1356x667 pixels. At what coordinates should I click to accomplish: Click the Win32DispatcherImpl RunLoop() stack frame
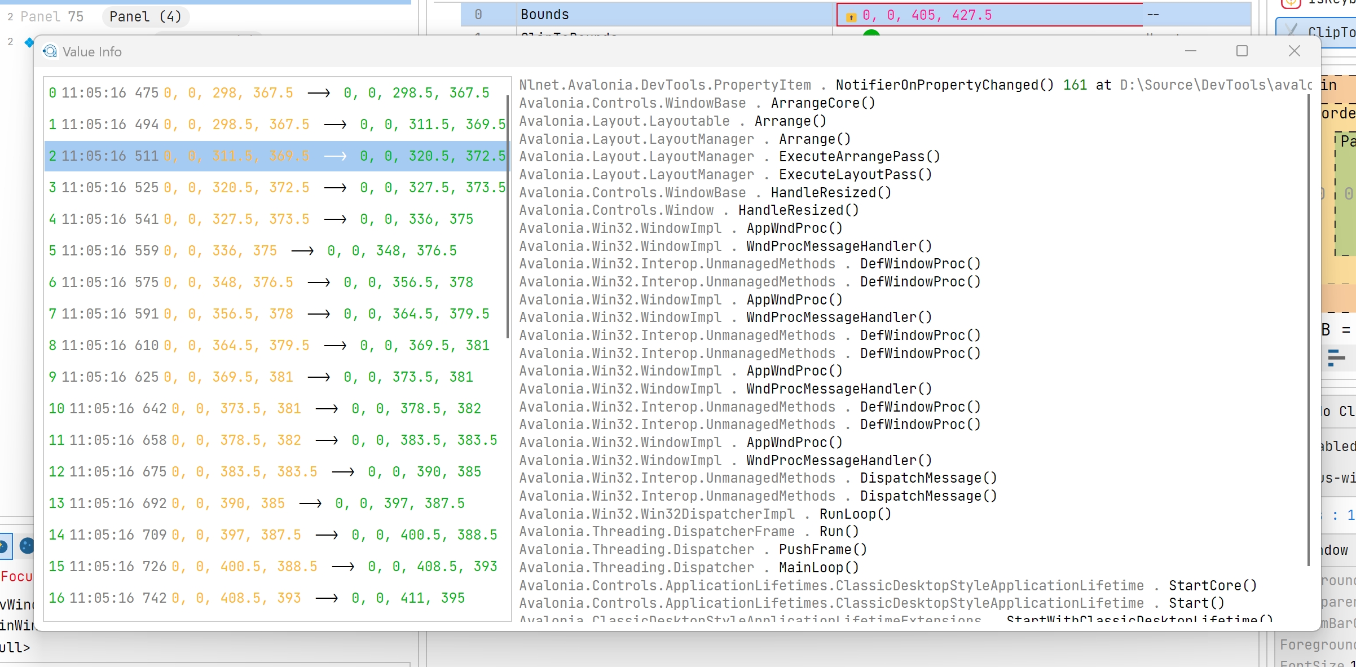click(705, 514)
